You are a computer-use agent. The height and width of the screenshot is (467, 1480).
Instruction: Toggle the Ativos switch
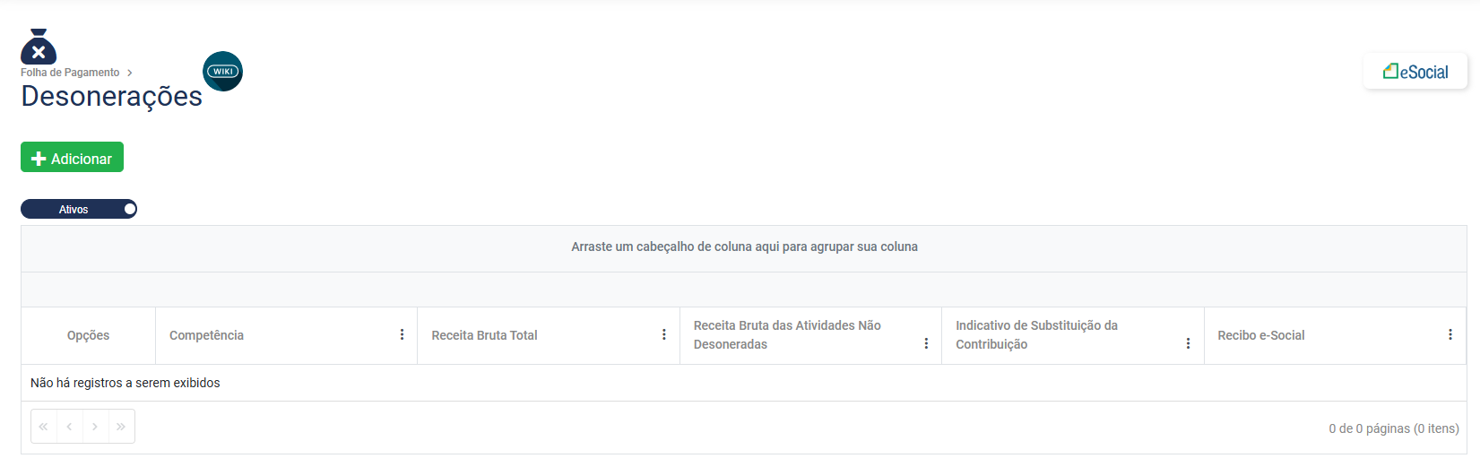point(79,209)
